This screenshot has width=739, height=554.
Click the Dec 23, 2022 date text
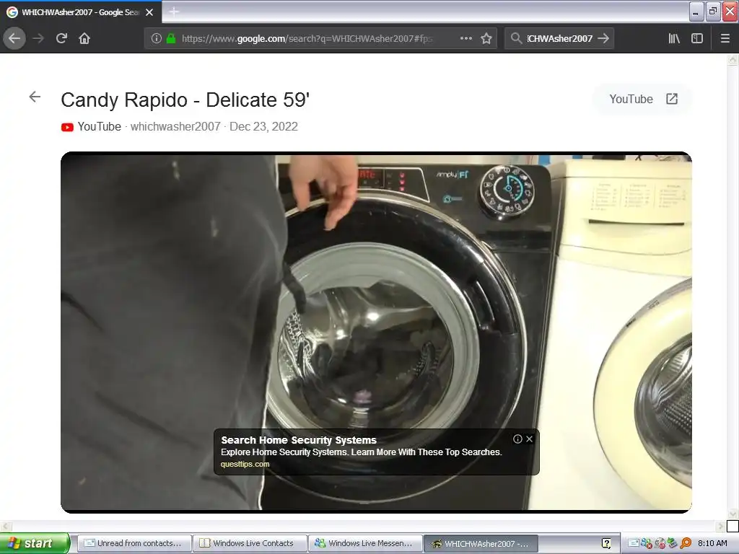(263, 127)
